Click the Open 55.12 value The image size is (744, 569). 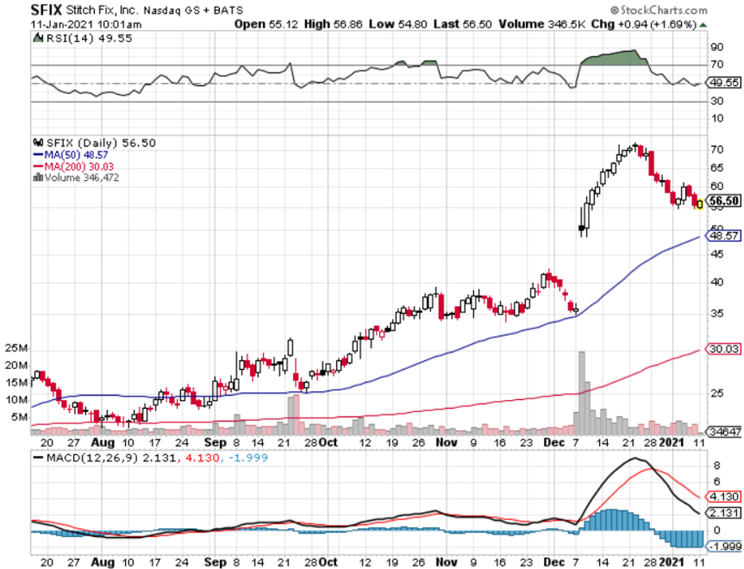266,24
